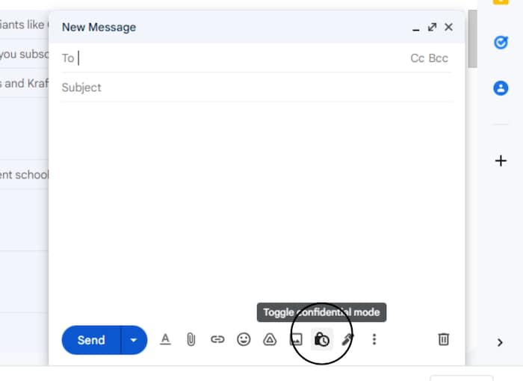Screen dimensions: 523x381
Task: Add Bcc recipients
Action: point(439,58)
